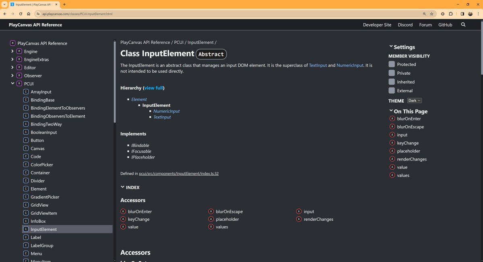
Task: Follow the TextInput link in description
Action: (x=318, y=65)
